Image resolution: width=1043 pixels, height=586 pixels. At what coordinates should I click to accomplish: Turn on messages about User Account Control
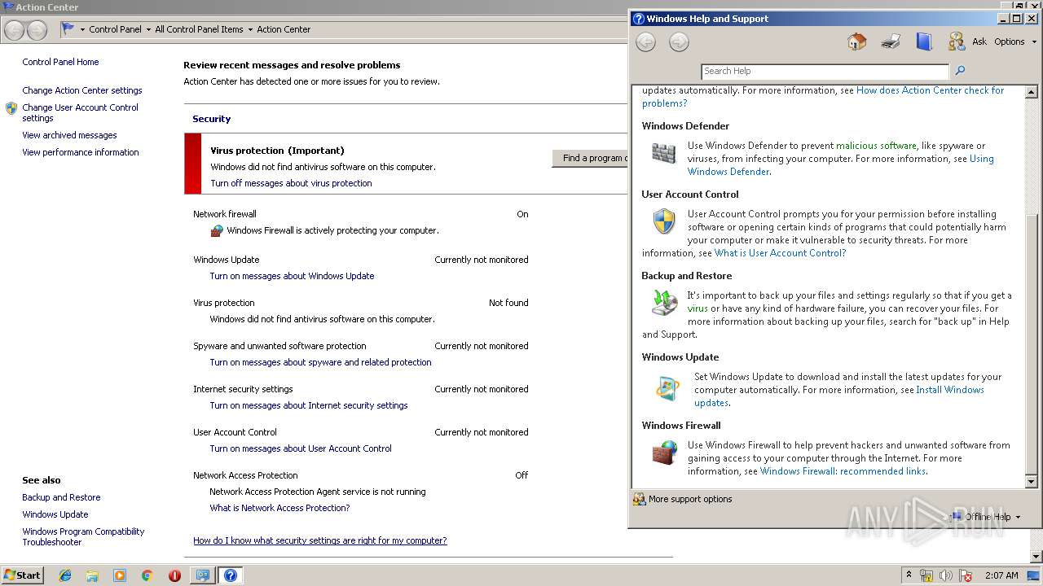tap(301, 448)
